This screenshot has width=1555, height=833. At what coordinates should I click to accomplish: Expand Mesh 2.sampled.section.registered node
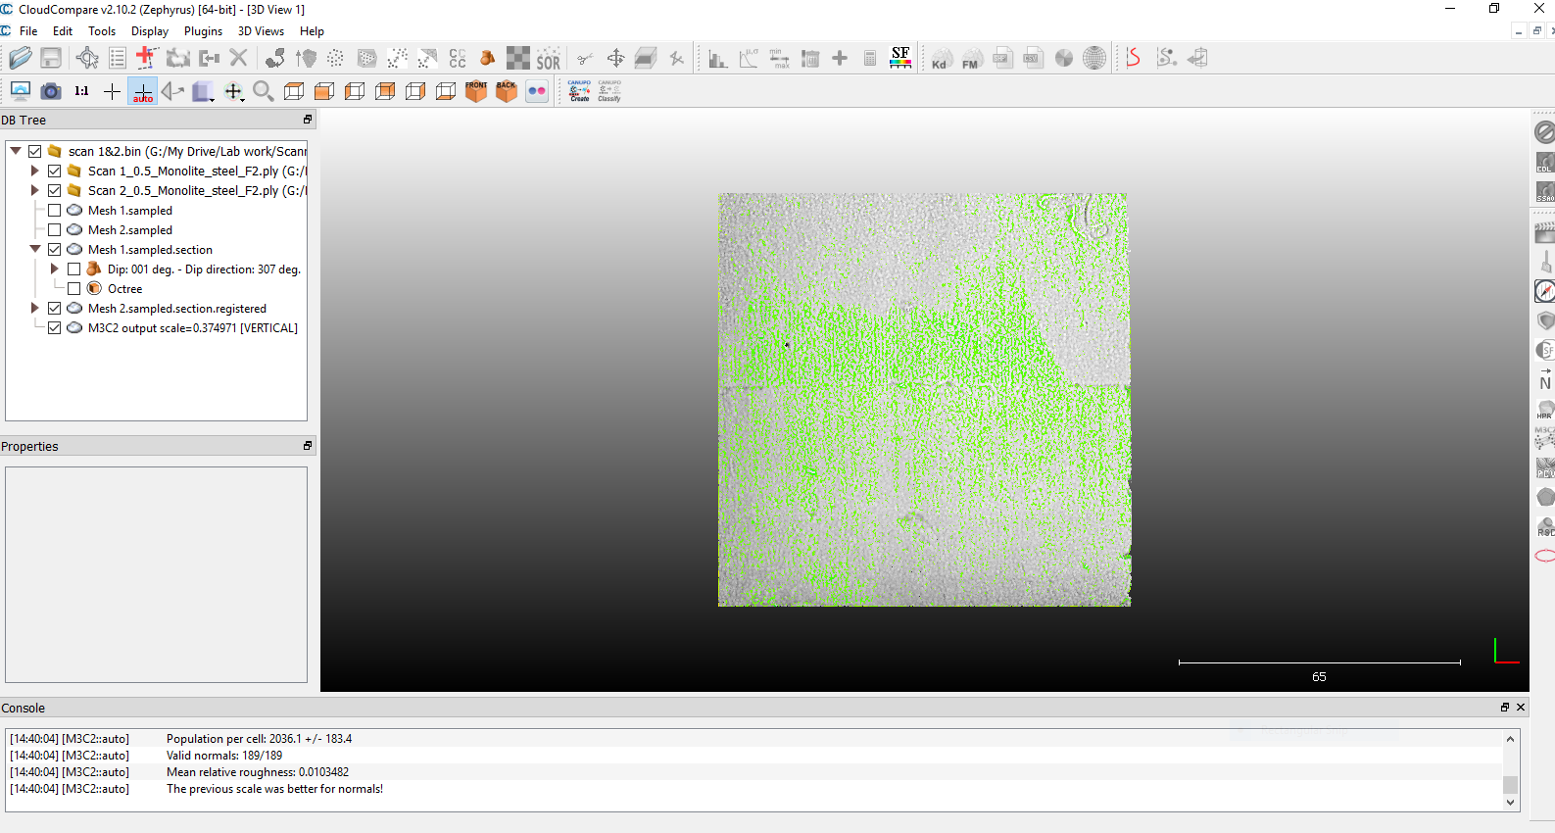click(x=35, y=308)
